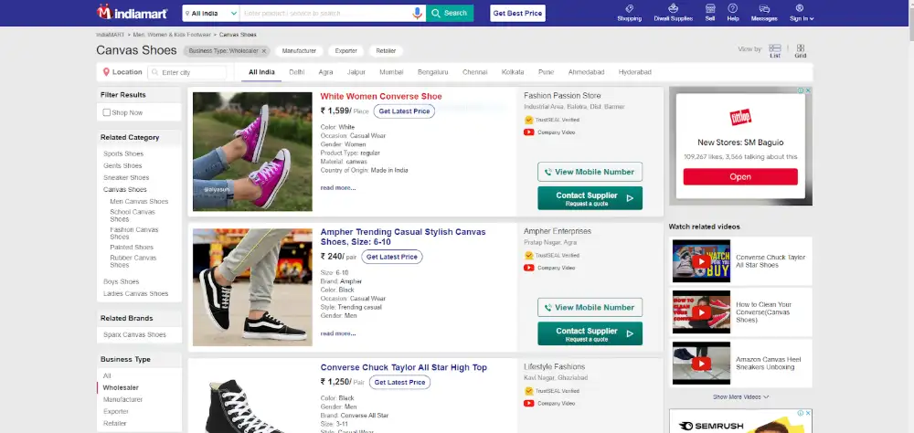Screen dimensions: 914x433
Task: Play the Amazon Canvas Heel Sneakers Unboxing video
Action: [x=701, y=363]
